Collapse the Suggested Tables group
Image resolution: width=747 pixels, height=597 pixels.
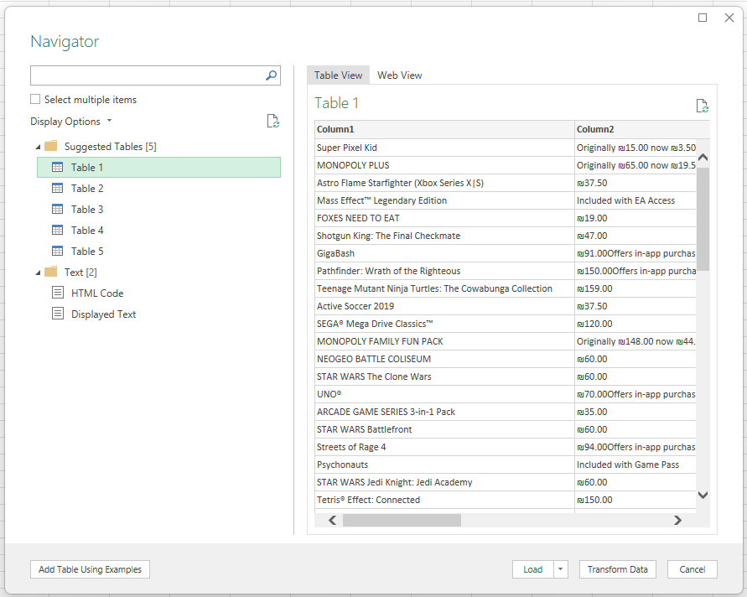pos(37,146)
